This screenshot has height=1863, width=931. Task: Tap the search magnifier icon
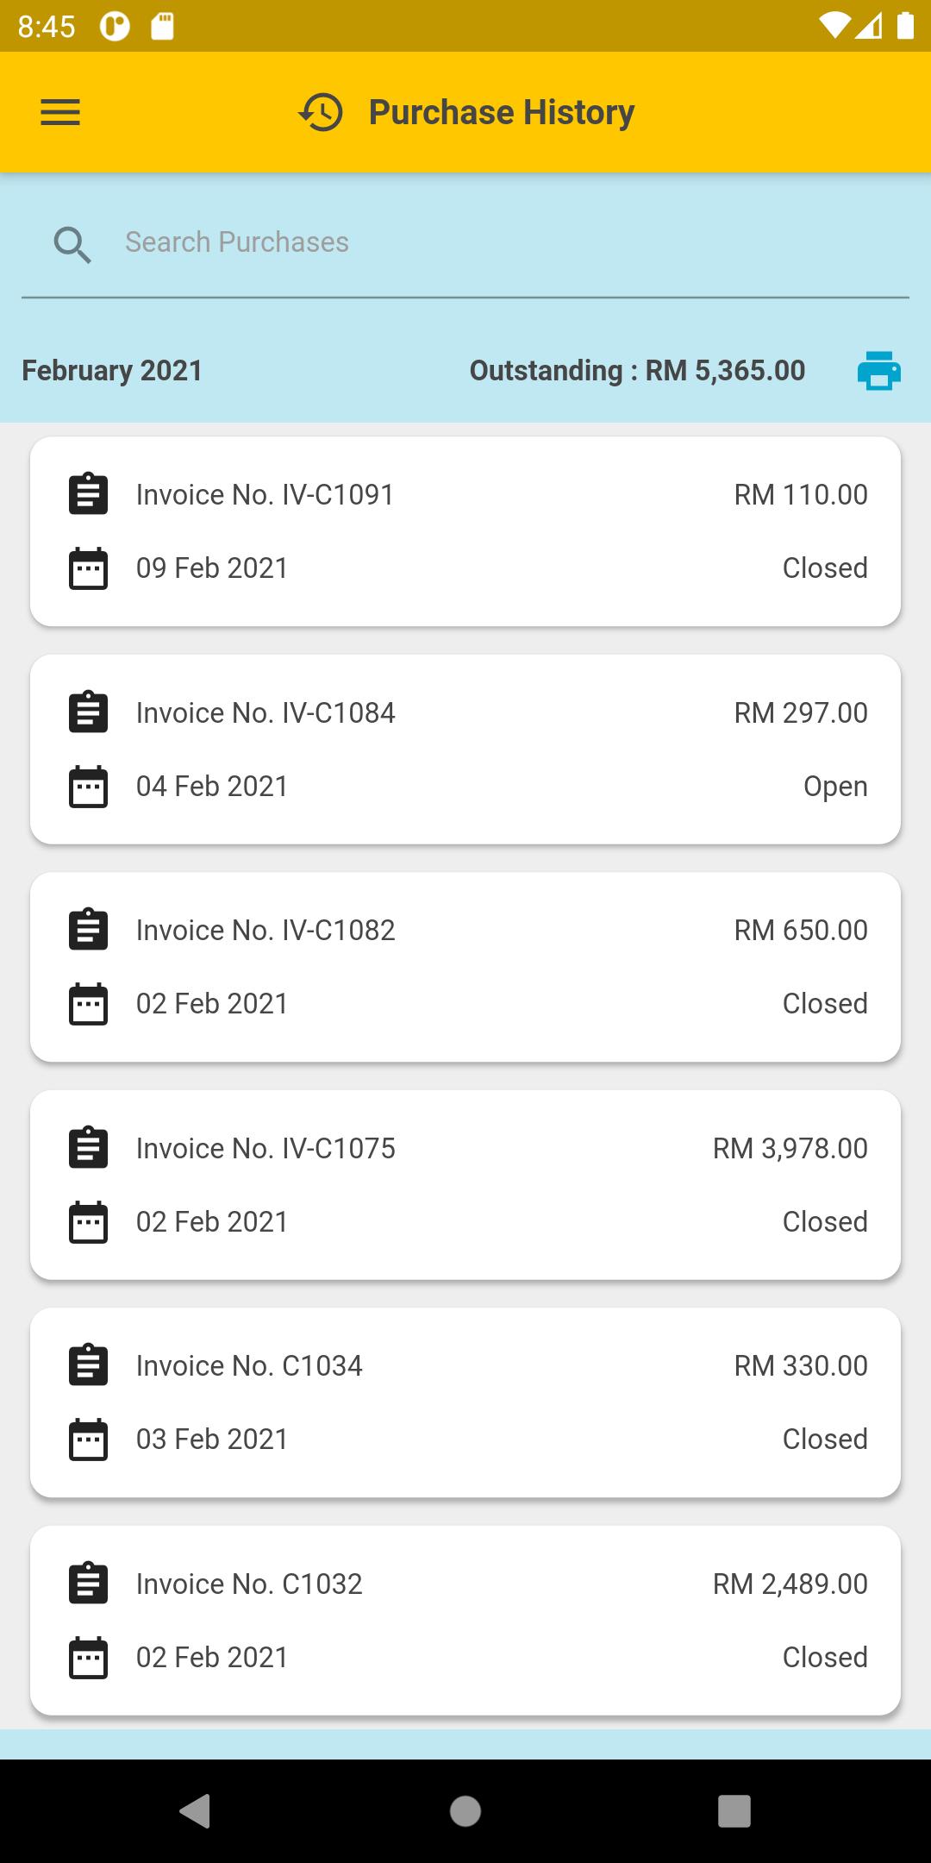tap(72, 244)
